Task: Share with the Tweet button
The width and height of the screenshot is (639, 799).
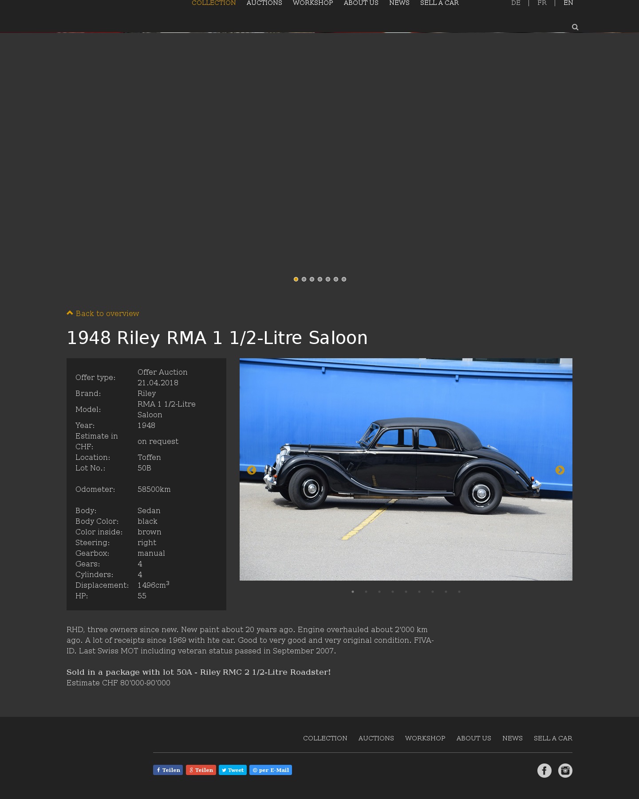Action: (x=233, y=770)
